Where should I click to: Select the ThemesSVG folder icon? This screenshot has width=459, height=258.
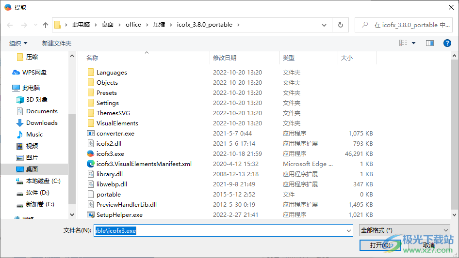tap(91, 113)
